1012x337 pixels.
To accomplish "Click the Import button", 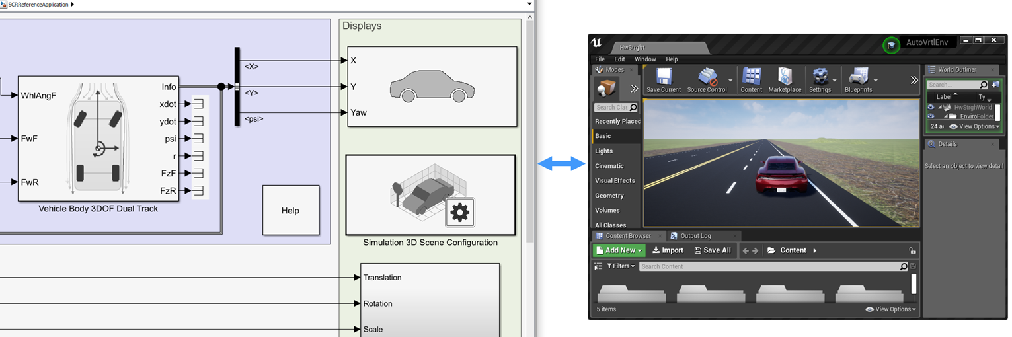I will pos(668,250).
